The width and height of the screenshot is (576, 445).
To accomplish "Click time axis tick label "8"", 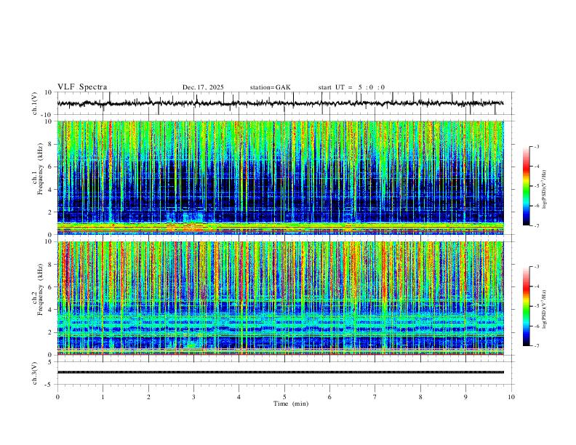I will [x=420, y=397].
